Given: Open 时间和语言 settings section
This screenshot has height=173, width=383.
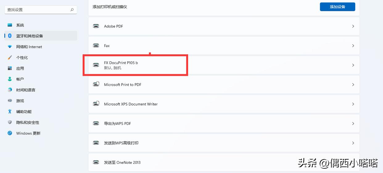Looking at the screenshot, I should coord(26,90).
